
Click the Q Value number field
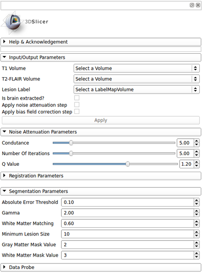coord(187,164)
